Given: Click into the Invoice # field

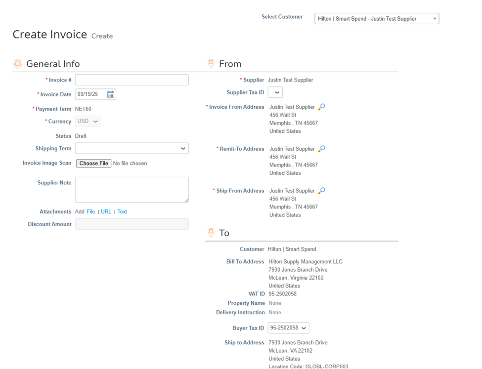Looking at the screenshot, I should [131, 80].
